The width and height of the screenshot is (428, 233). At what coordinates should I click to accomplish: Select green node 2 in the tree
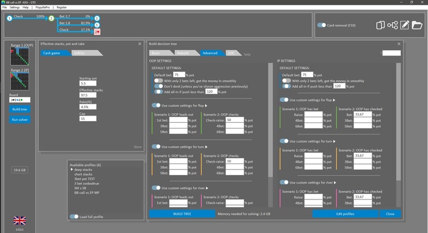pyautogui.click(x=51, y=18)
